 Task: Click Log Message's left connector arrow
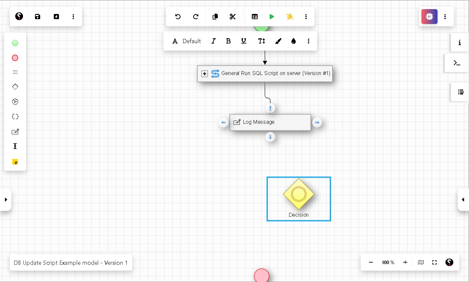(223, 122)
